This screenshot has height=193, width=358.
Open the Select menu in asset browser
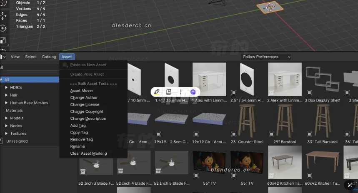click(x=31, y=57)
